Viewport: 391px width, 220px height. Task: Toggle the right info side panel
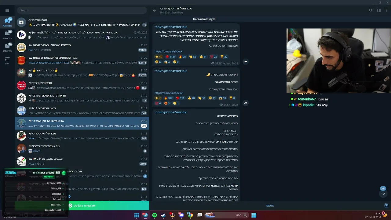tap(379, 10)
